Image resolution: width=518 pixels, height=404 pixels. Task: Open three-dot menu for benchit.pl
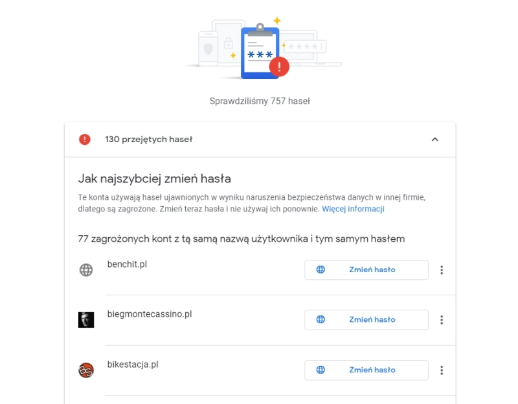(x=442, y=270)
